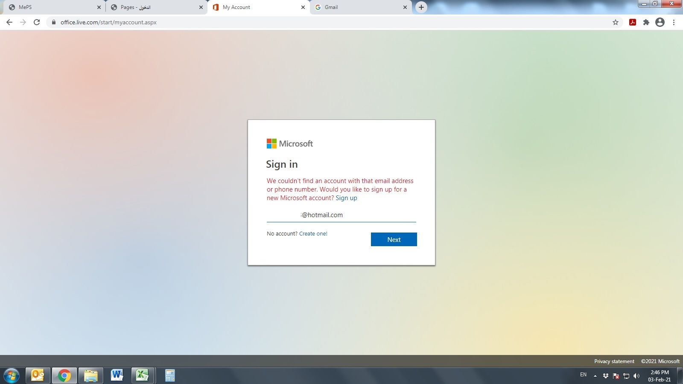Open the Action Center flag icon
The image size is (683, 384).
(x=616, y=376)
